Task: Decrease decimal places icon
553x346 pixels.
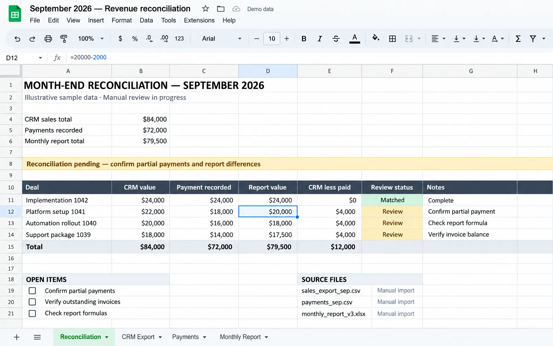Action: click(x=149, y=39)
